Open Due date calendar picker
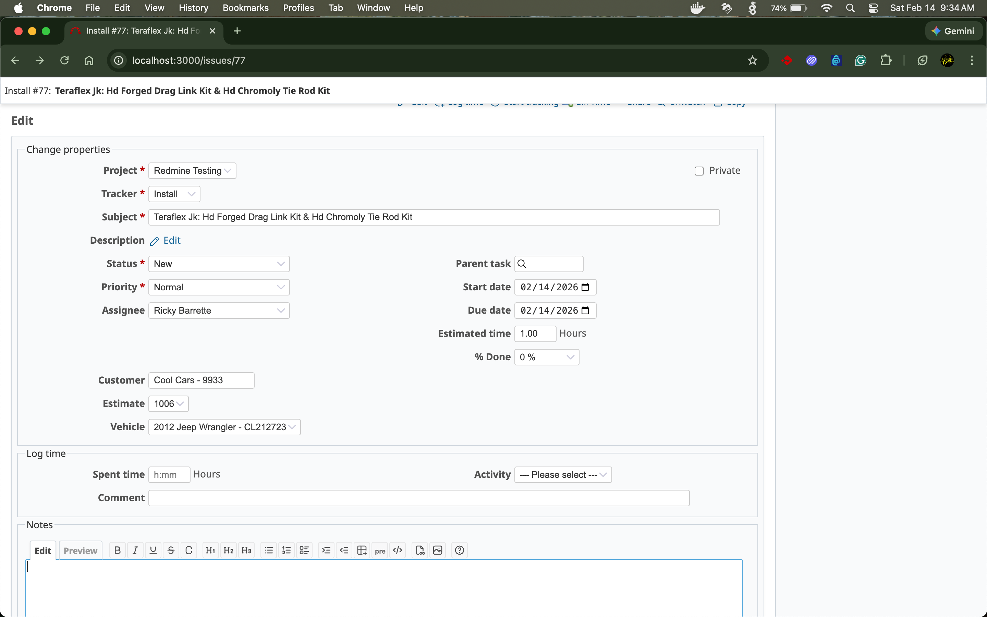Viewport: 987px width, 617px height. tap(585, 311)
